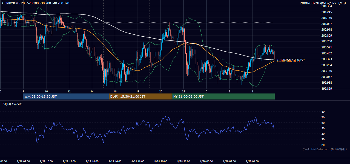Click price axis label 199.829
This screenshot has width=350, height=164.
tap(326, 89)
